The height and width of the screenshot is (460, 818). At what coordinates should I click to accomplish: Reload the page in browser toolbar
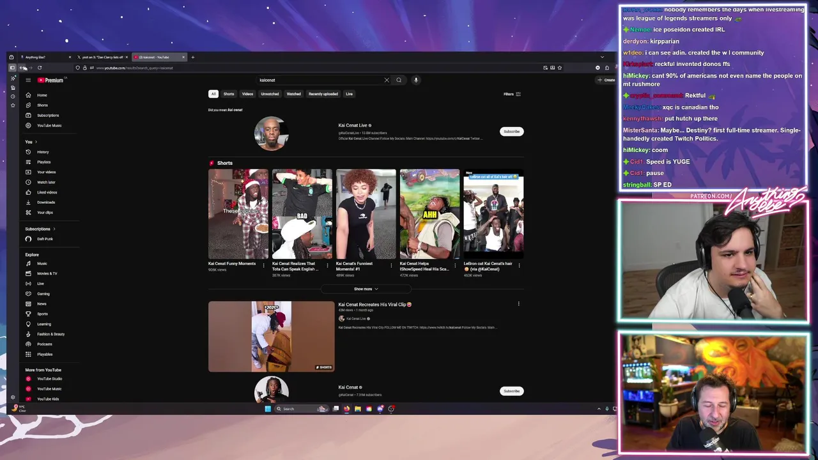(x=40, y=68)
